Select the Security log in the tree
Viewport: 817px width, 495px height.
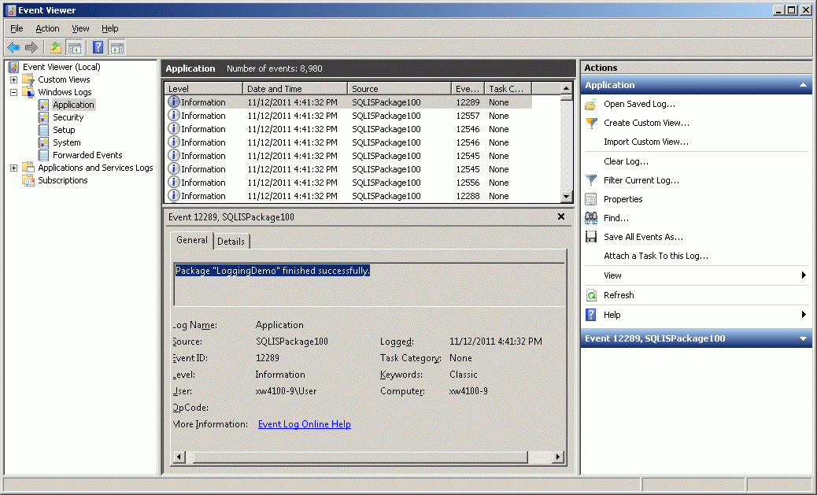(68, 117)
